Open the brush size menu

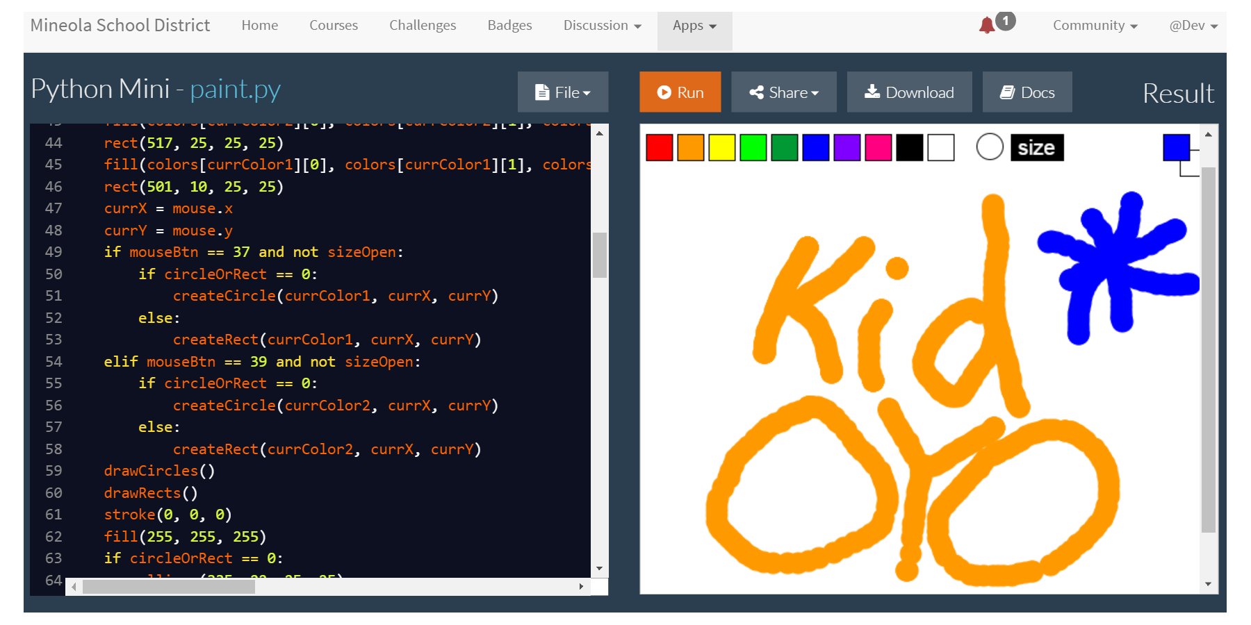coord(1037,147)
